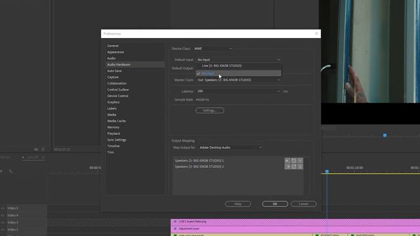Click the Help button

click(x=238, y=204)
